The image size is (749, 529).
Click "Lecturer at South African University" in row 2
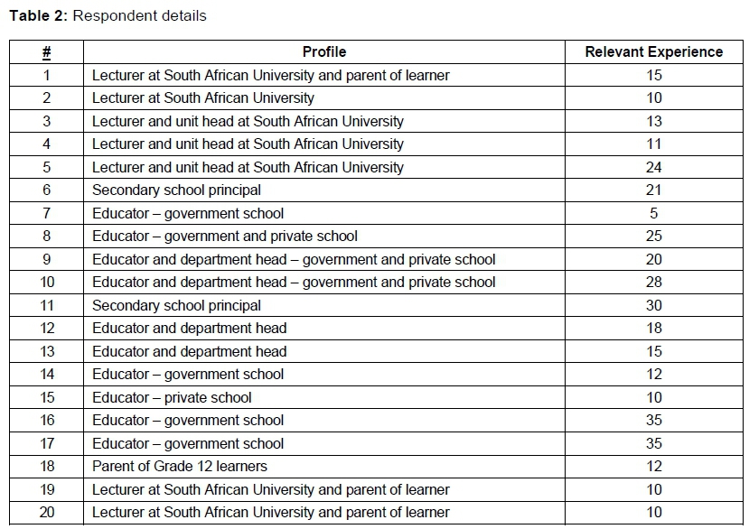[203, 97]
